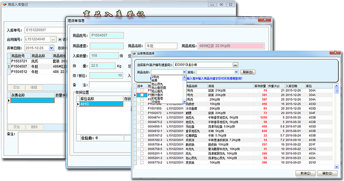This screenshot has width=344, height=181.
Task: Check the box for row 0004874-1
Action: click(x=142, y=117)
